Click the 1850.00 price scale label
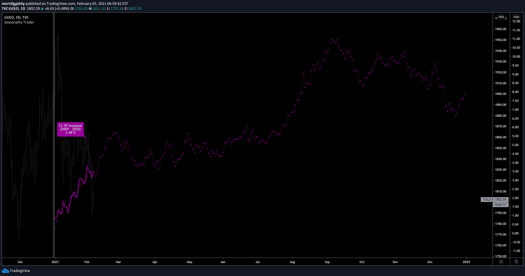The image size is (525, 276). [x=501, y=148]
